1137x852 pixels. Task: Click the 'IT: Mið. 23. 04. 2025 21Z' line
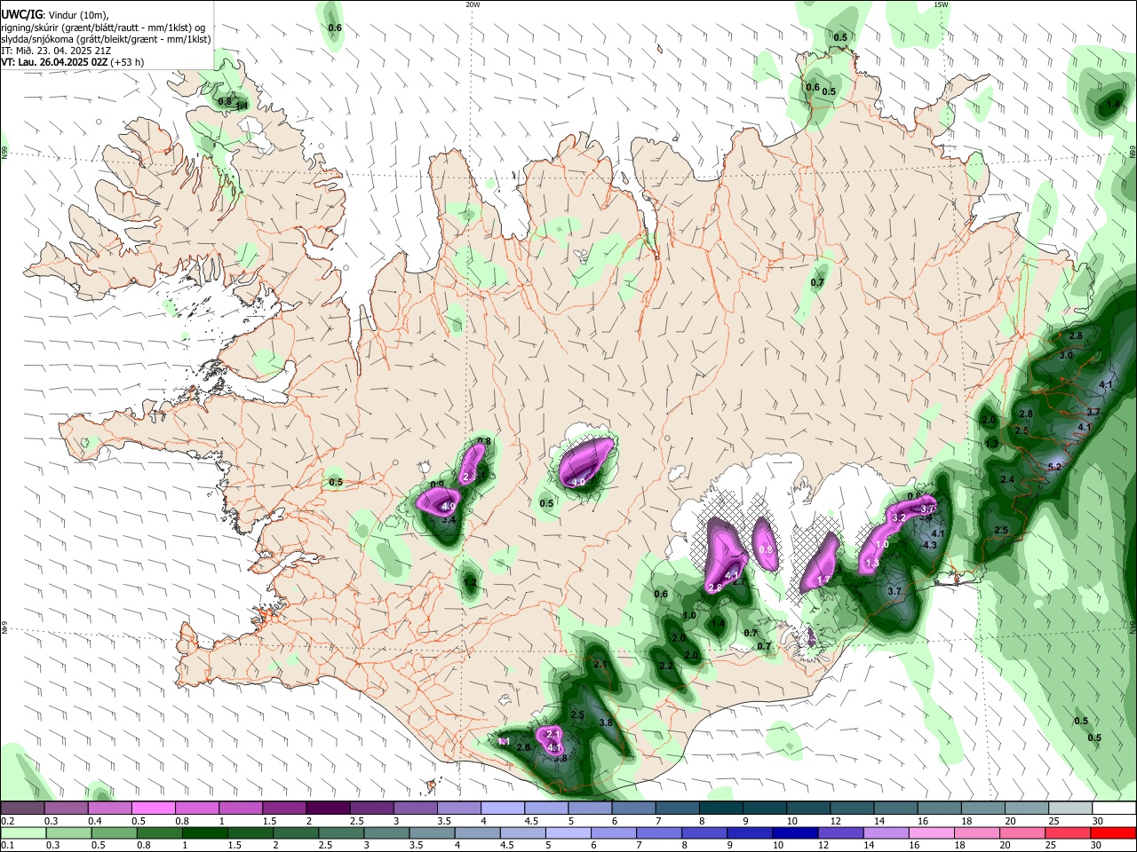54,51
